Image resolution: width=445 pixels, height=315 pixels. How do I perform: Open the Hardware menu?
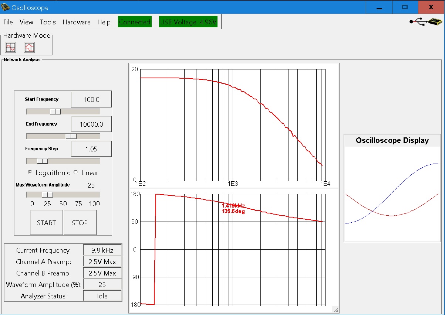[77, 22]
